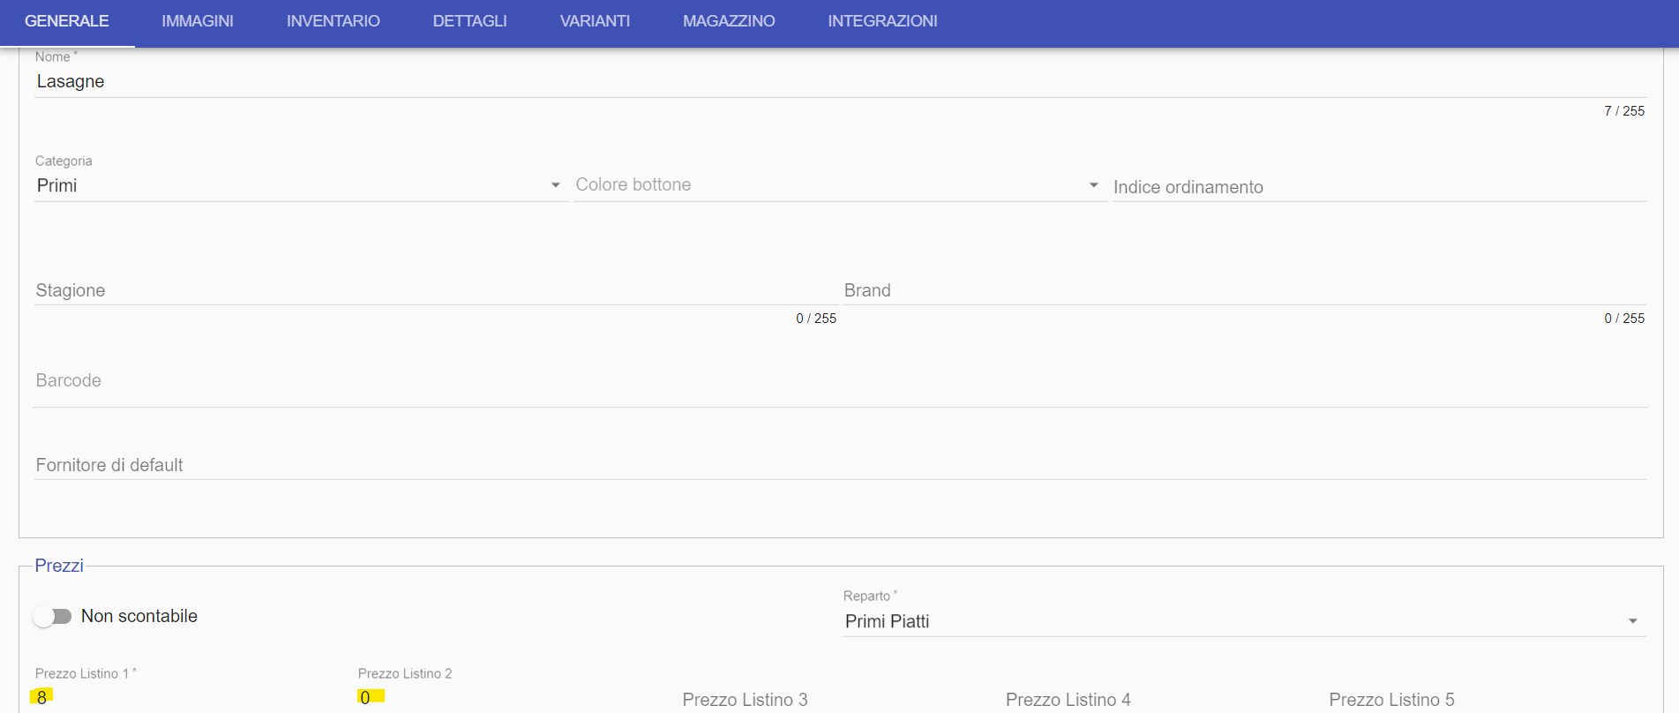1679x713 pixels.
Task: Open the INVENTARIO tab
Action: [333, 21]
